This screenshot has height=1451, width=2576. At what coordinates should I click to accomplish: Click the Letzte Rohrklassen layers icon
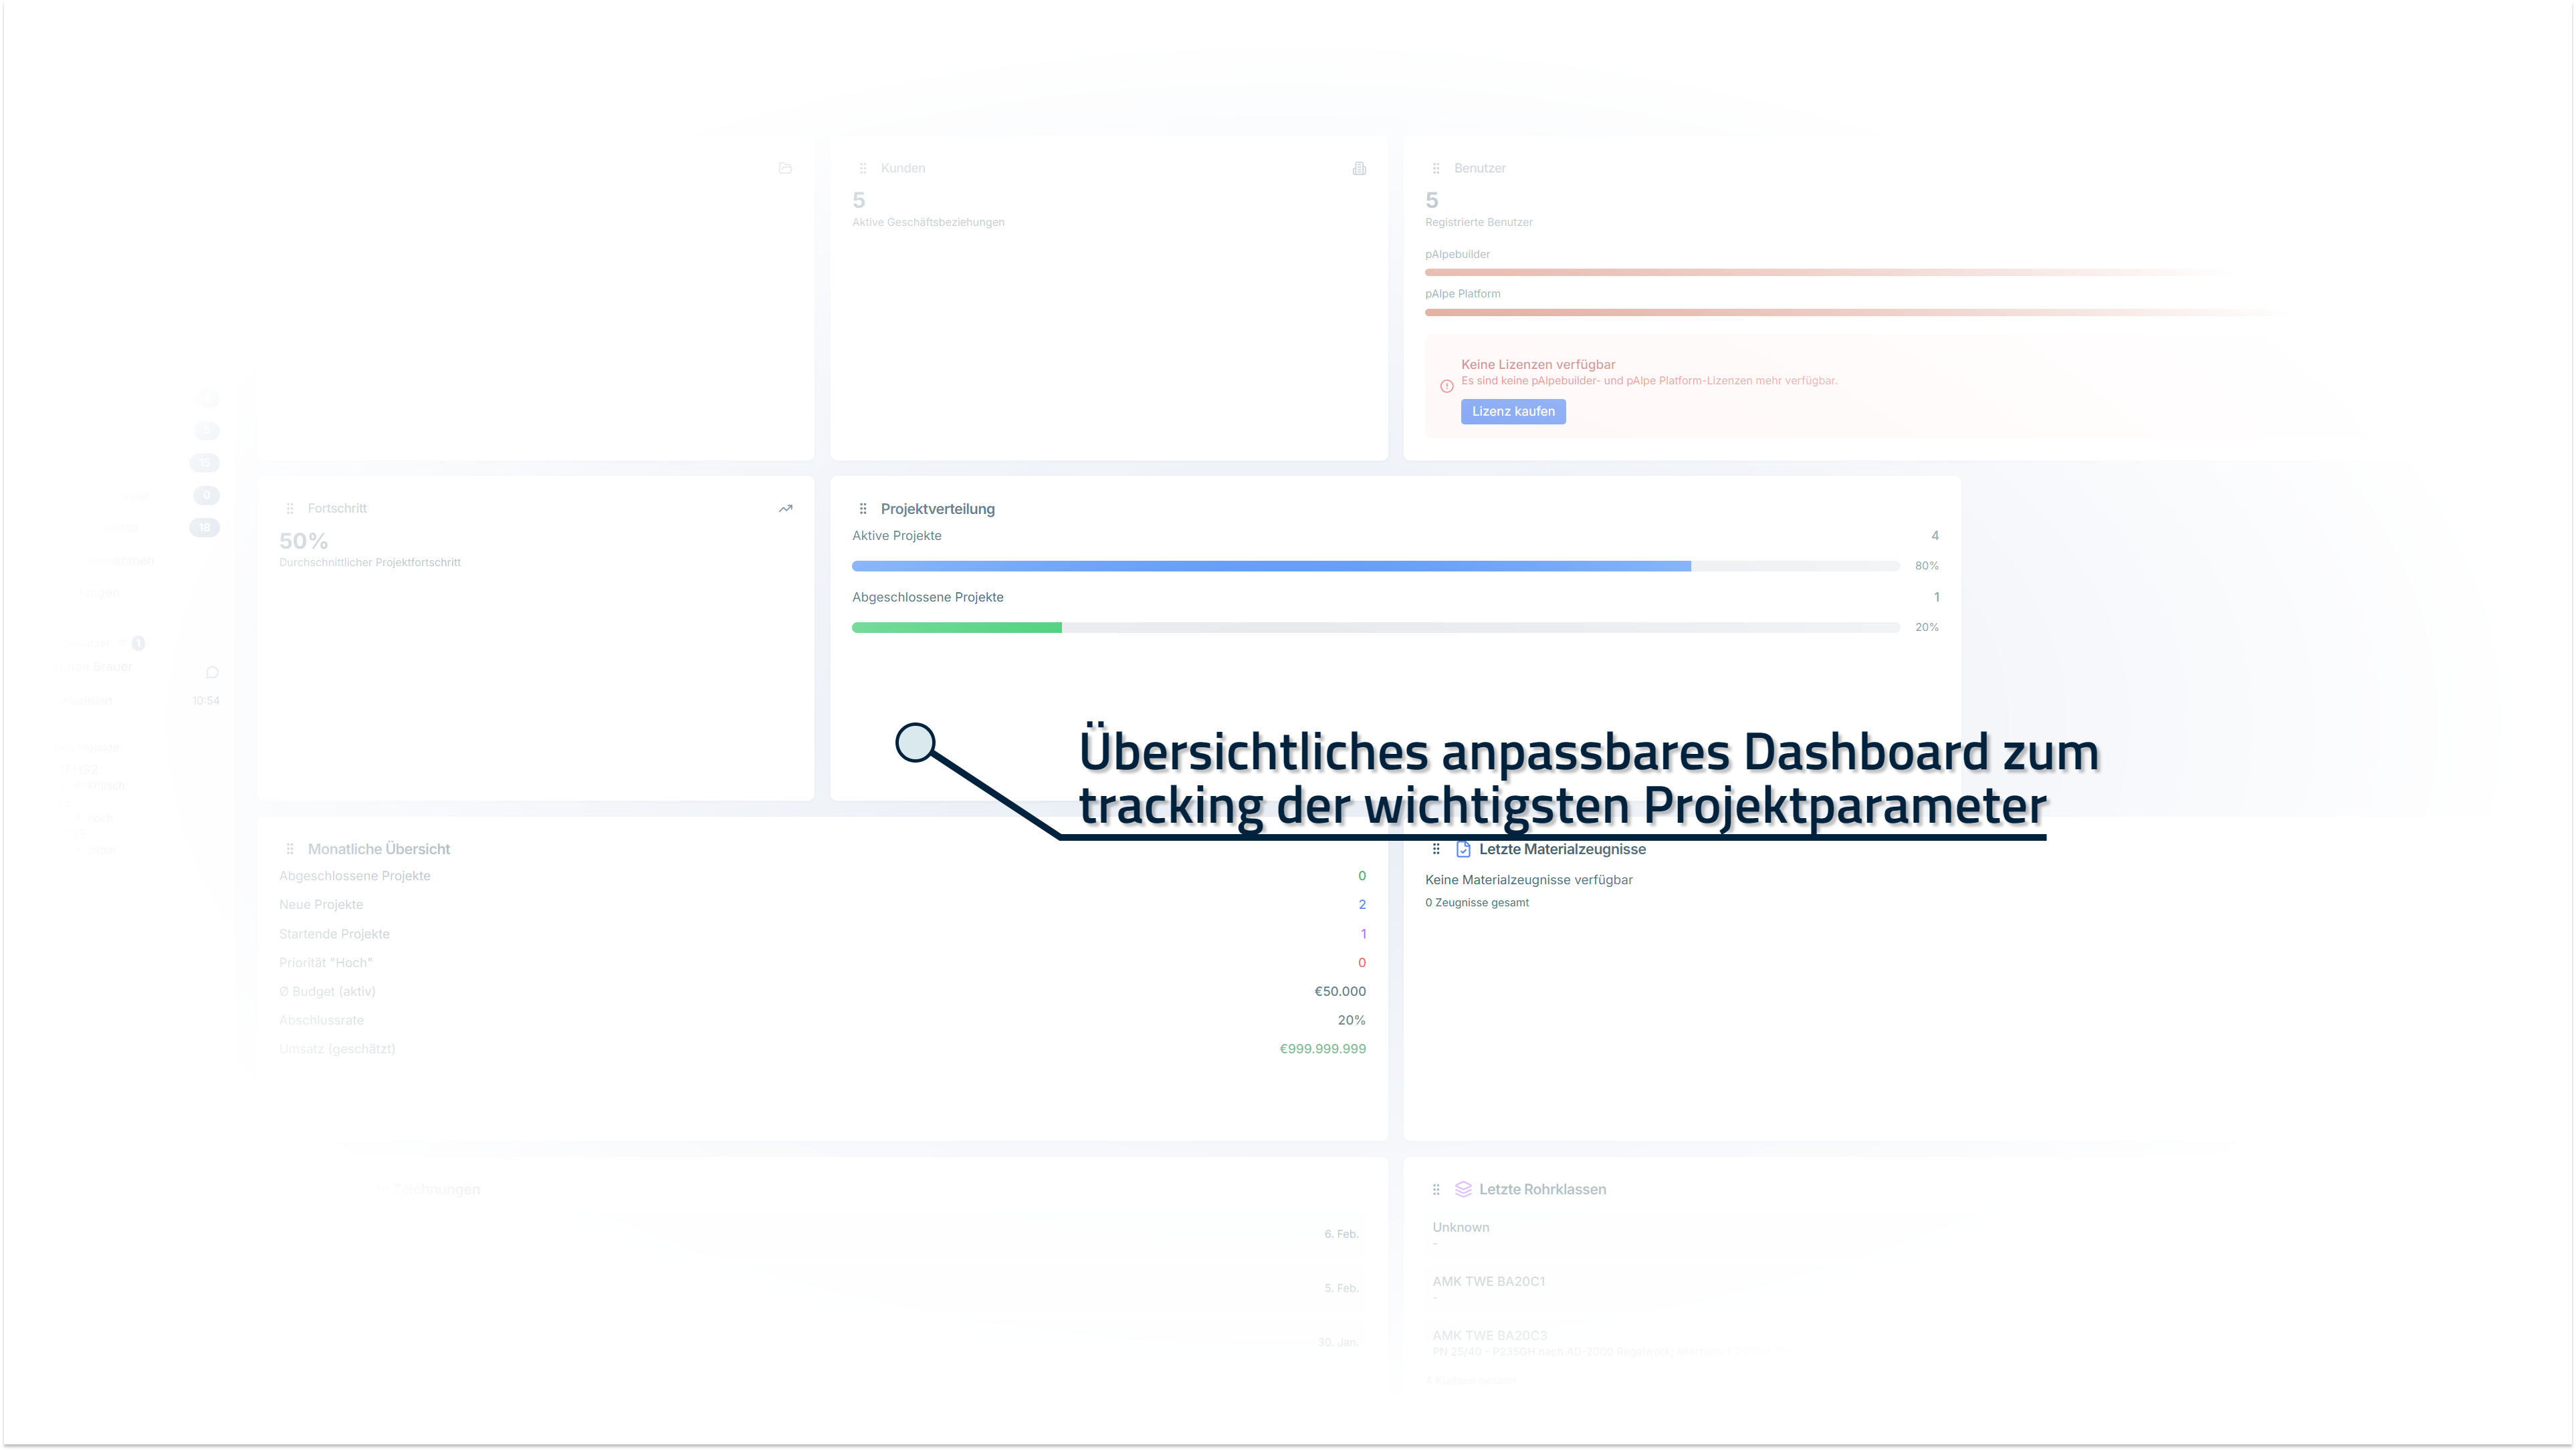pyautogui.click(x=1463, y=1189)
